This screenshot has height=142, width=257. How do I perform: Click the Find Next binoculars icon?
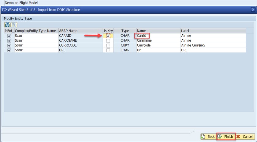[x=14, y=25]
